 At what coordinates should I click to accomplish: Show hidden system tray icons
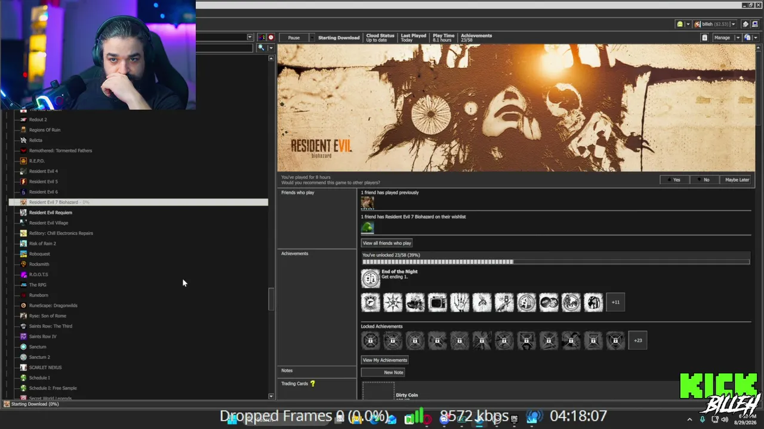click(x=689, y=419)
